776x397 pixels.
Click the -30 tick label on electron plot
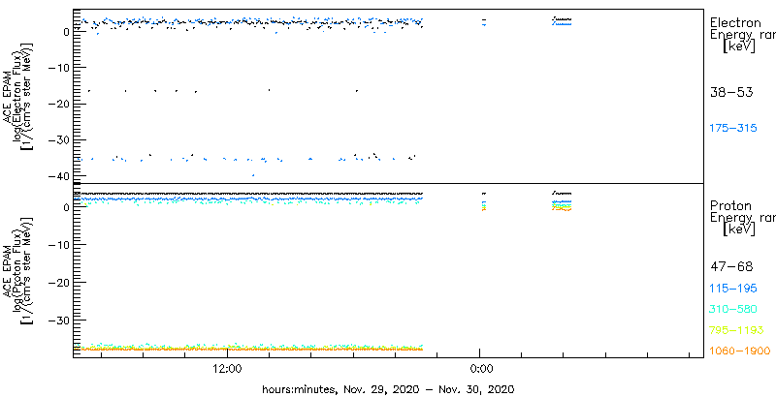[x=59, y=140]
